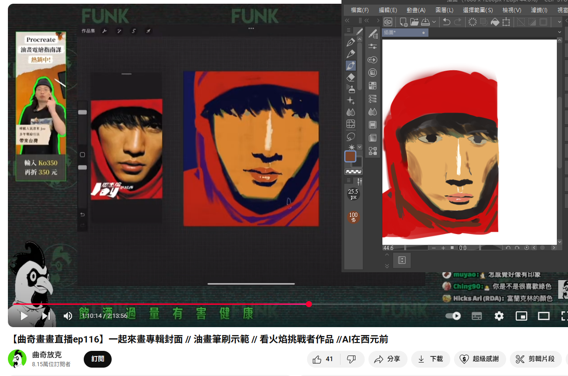Select the pencil tool below the pen
This screenshot has height=376, width=568.
coord(351,54)
